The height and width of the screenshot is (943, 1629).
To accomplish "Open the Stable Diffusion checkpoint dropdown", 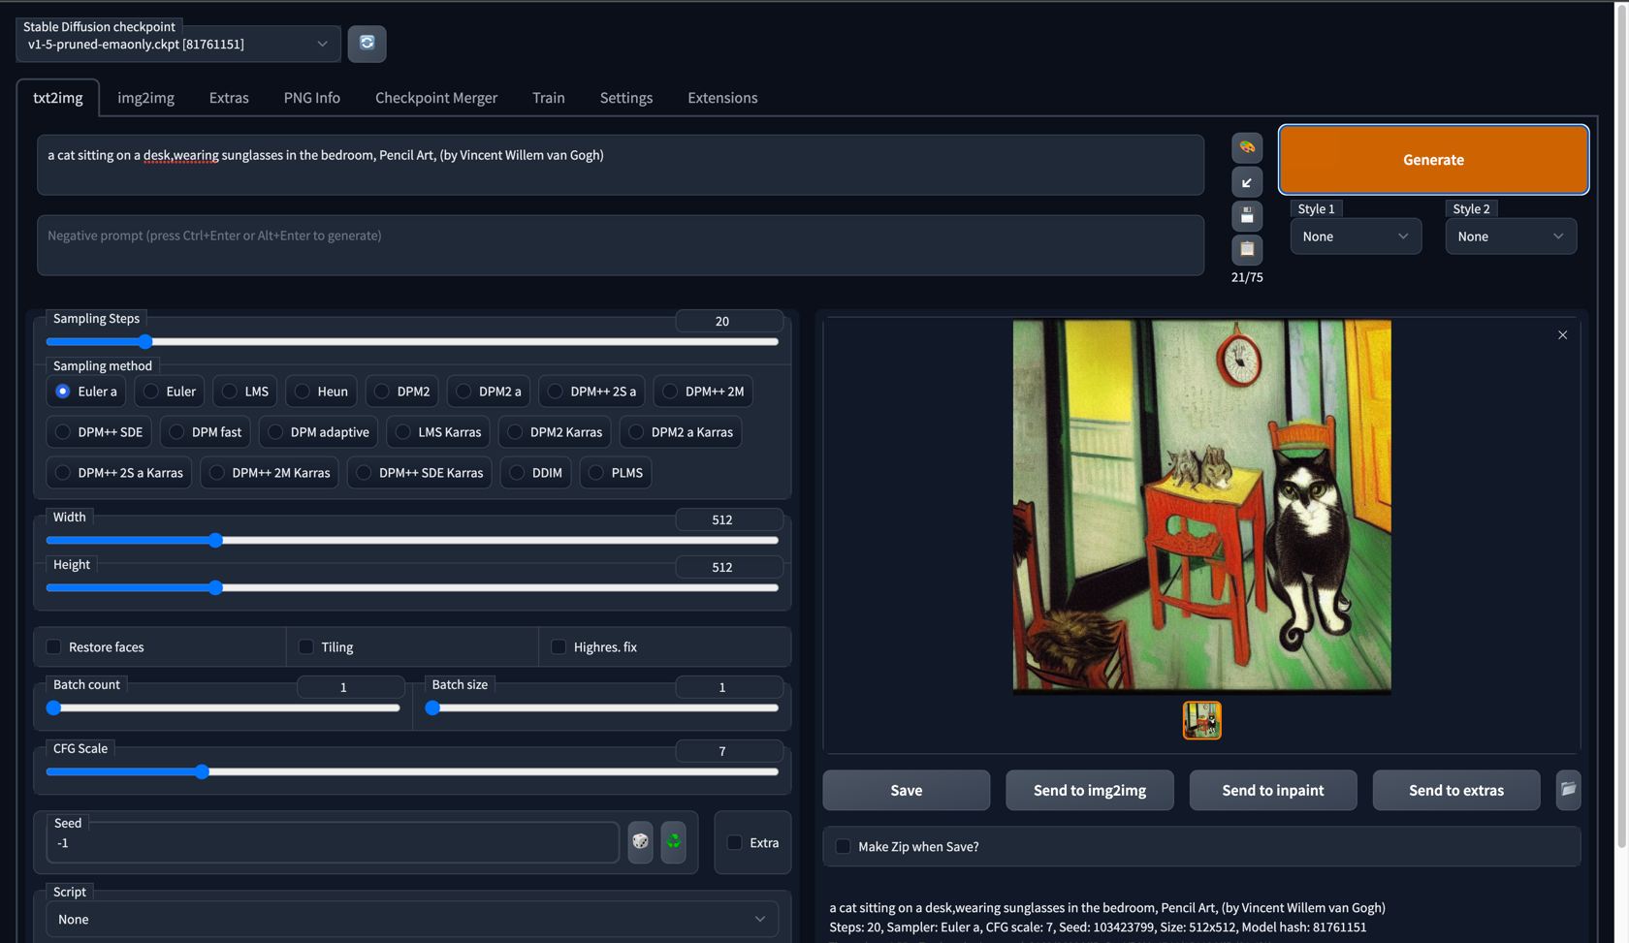I will tap(178, 44).
